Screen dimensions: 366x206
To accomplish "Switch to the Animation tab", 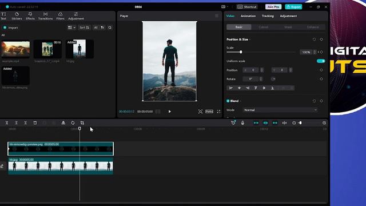I will point(248,16).
